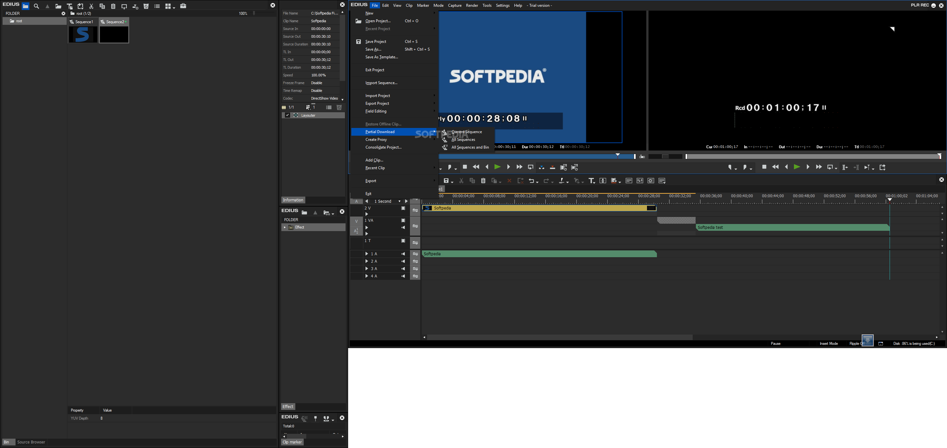
Task: Click Delete red X in timeline toolbar
Action: tap(509, 180)
